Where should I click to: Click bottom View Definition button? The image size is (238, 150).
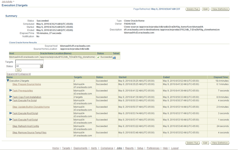click(x=220, y=143)
